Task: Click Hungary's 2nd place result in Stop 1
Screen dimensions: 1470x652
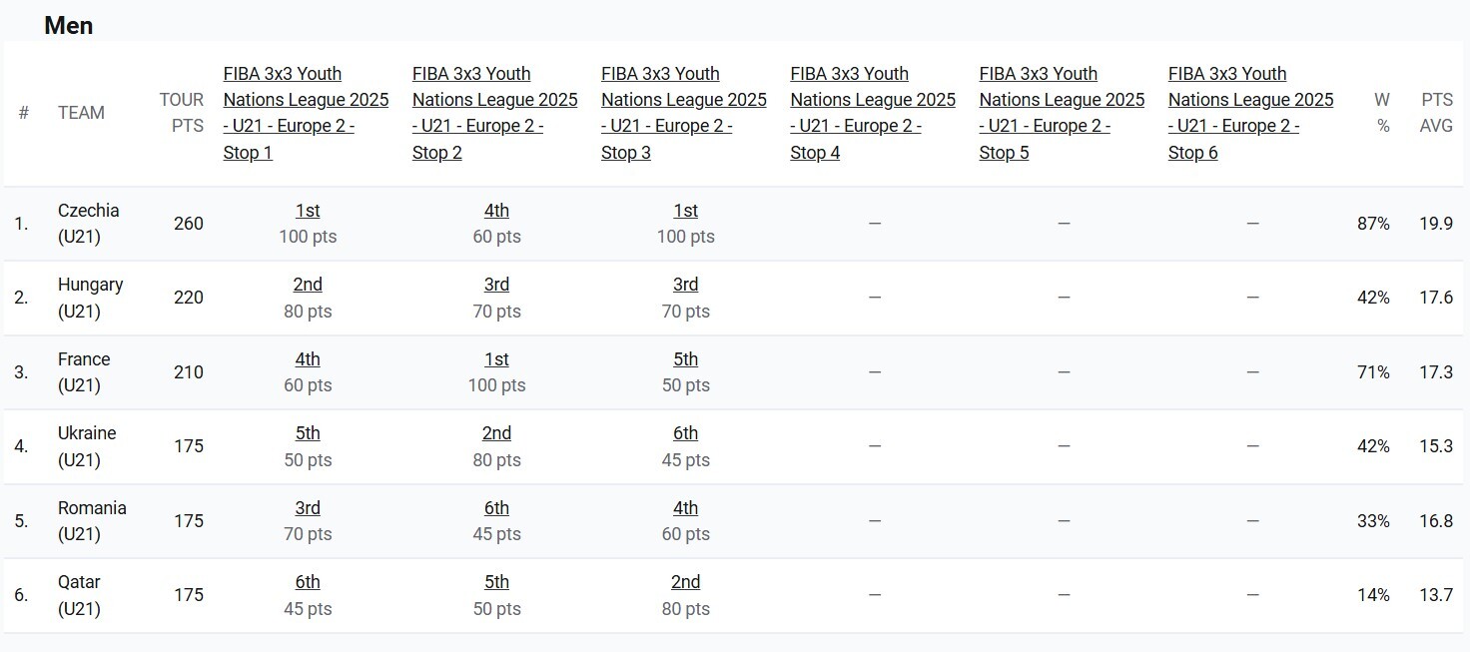Action: [x=308, y=285]
